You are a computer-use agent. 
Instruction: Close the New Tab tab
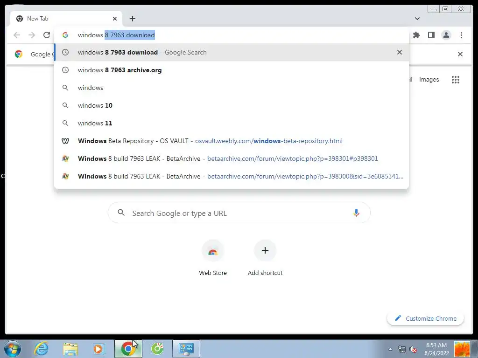tap(115, 19)
